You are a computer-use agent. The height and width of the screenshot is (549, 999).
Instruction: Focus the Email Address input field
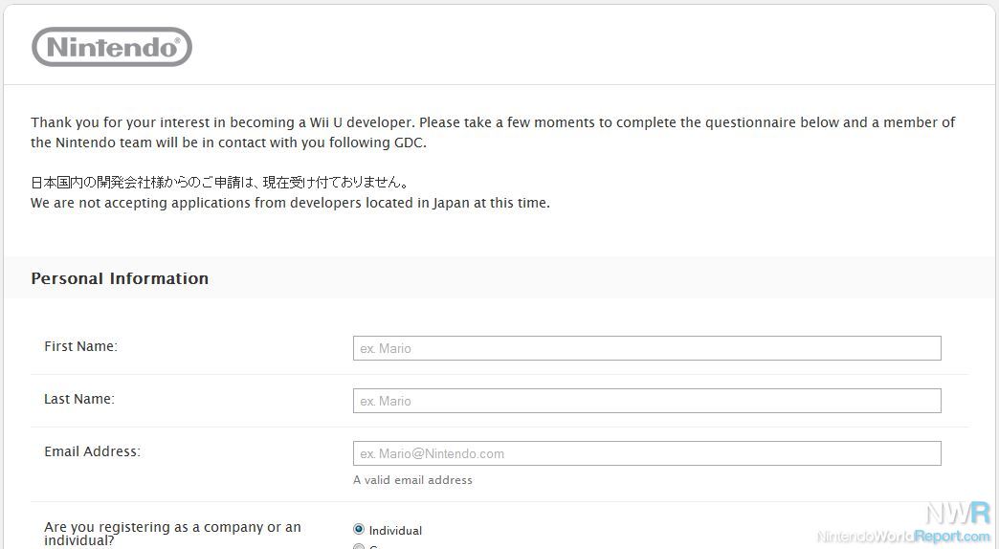tap(647, 453)
